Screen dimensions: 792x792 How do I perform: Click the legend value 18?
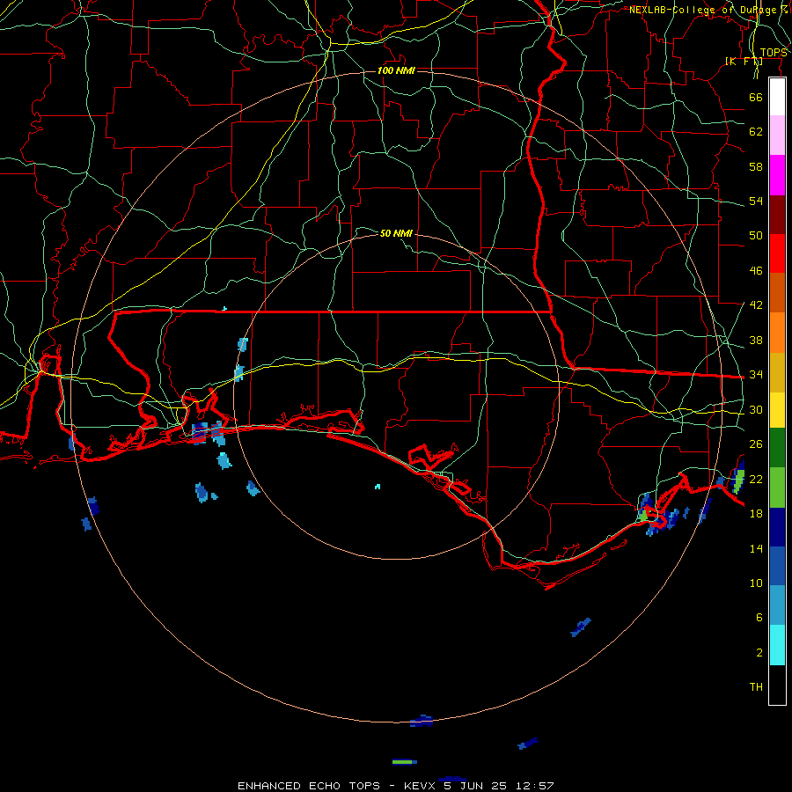756,514
